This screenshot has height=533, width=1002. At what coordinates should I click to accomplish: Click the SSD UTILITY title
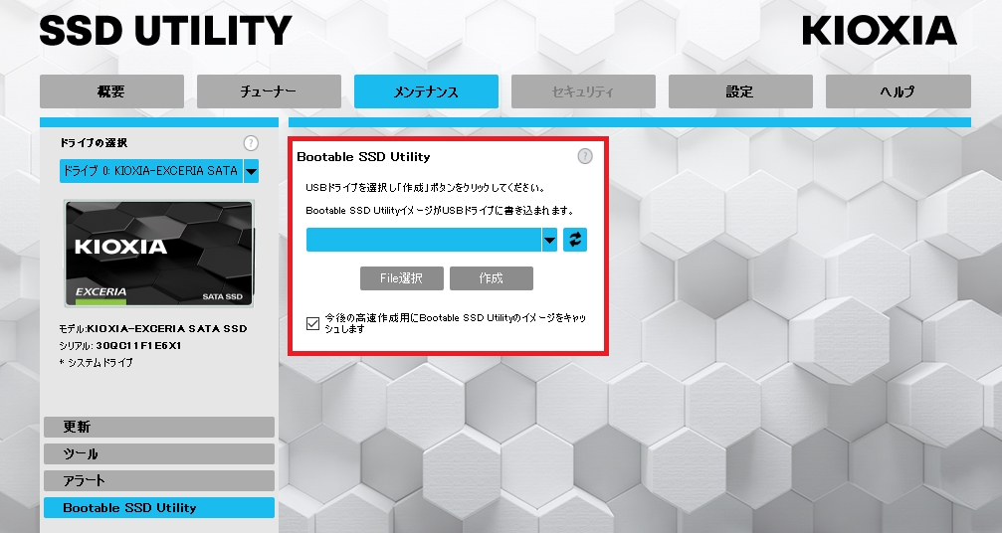(165, 31)
